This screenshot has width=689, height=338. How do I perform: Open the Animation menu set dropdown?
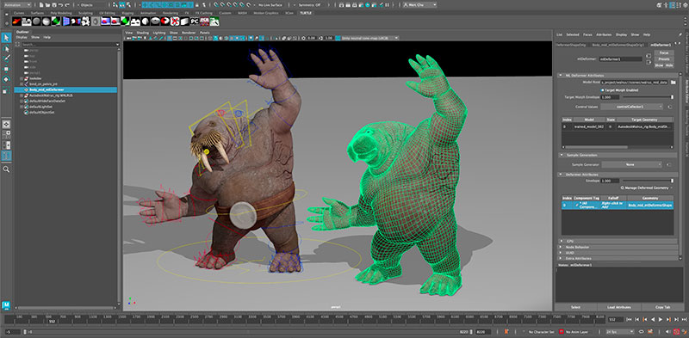pyautogui.click(x=16, y=5)
